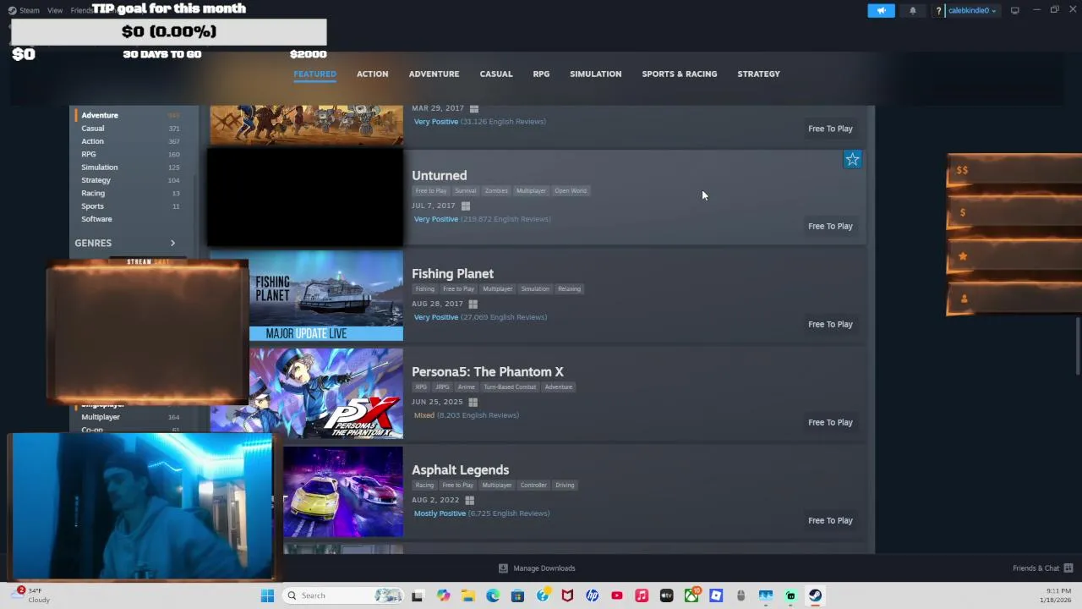1082x609 pixels.
Task: Open Persona5: The Phantom X title
Action: click(487, 372)
